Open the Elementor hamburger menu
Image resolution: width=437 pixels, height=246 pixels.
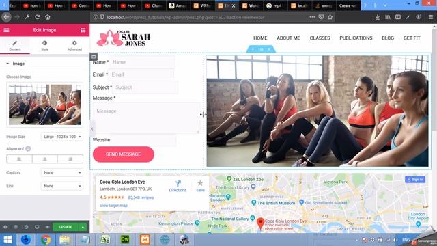[6, 30]
